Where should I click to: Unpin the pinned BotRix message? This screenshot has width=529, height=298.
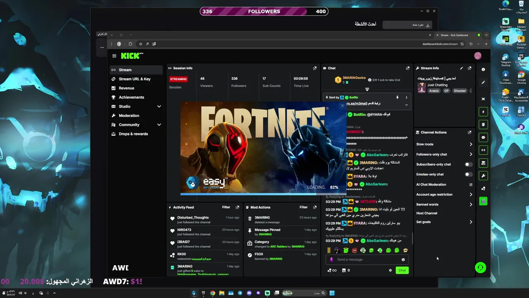point(397,98)
